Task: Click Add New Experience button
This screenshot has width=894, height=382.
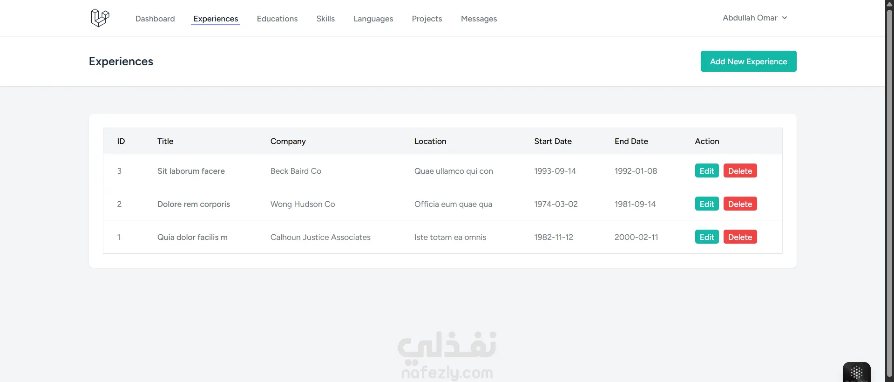Action: click(x=748, y=61)
